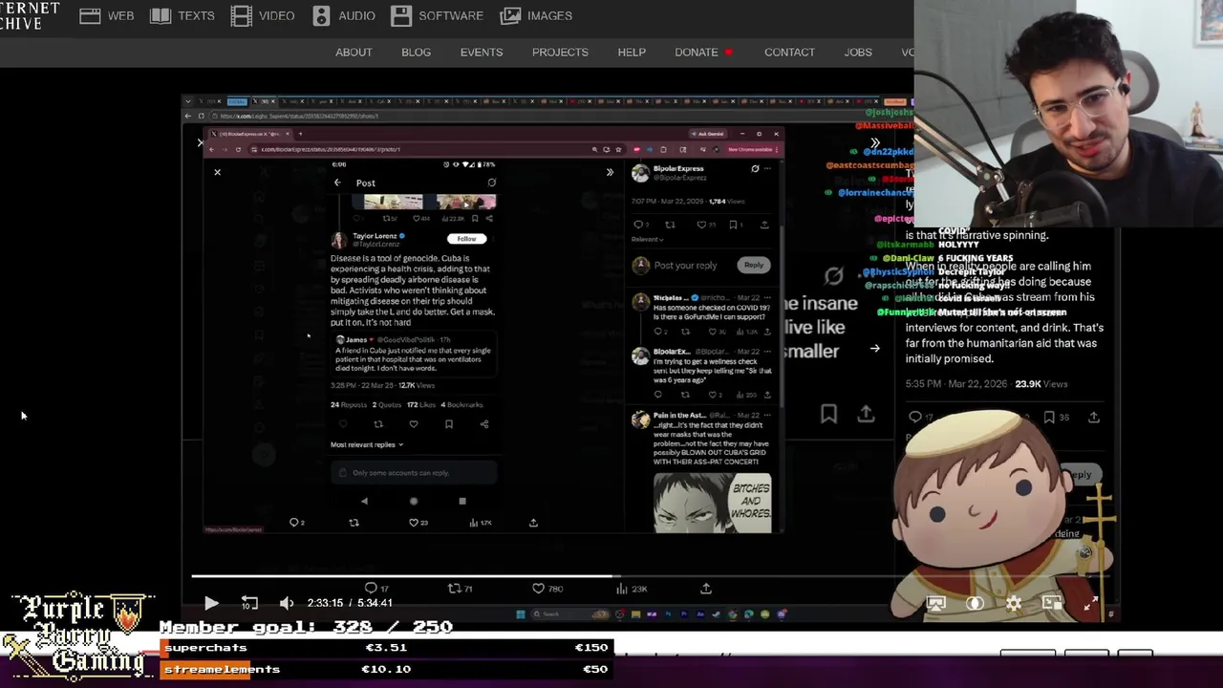Image resolution: width=1223 pixels, height=688 pixels.
Task: Open the Most relevant replies dropdown
Action: (x=366, y=444)
